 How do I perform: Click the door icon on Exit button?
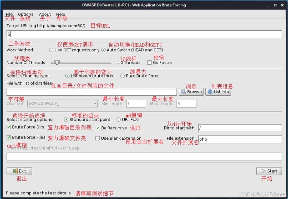pos(15,171)
